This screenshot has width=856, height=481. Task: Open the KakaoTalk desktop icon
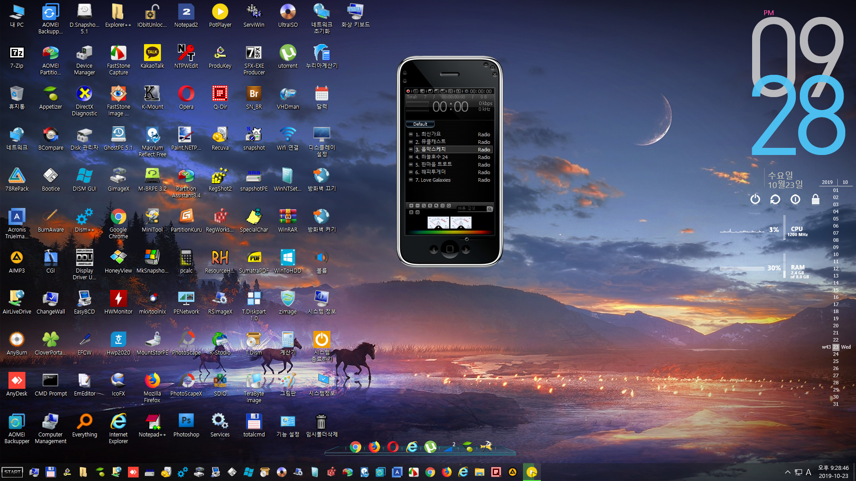(152, 57)
